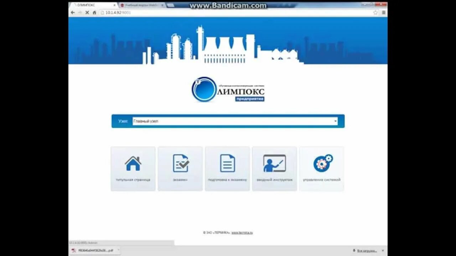The width and height of the screenshot is (456, 256).
Task: Open the system management gears tile
Action: click(322, 169)
